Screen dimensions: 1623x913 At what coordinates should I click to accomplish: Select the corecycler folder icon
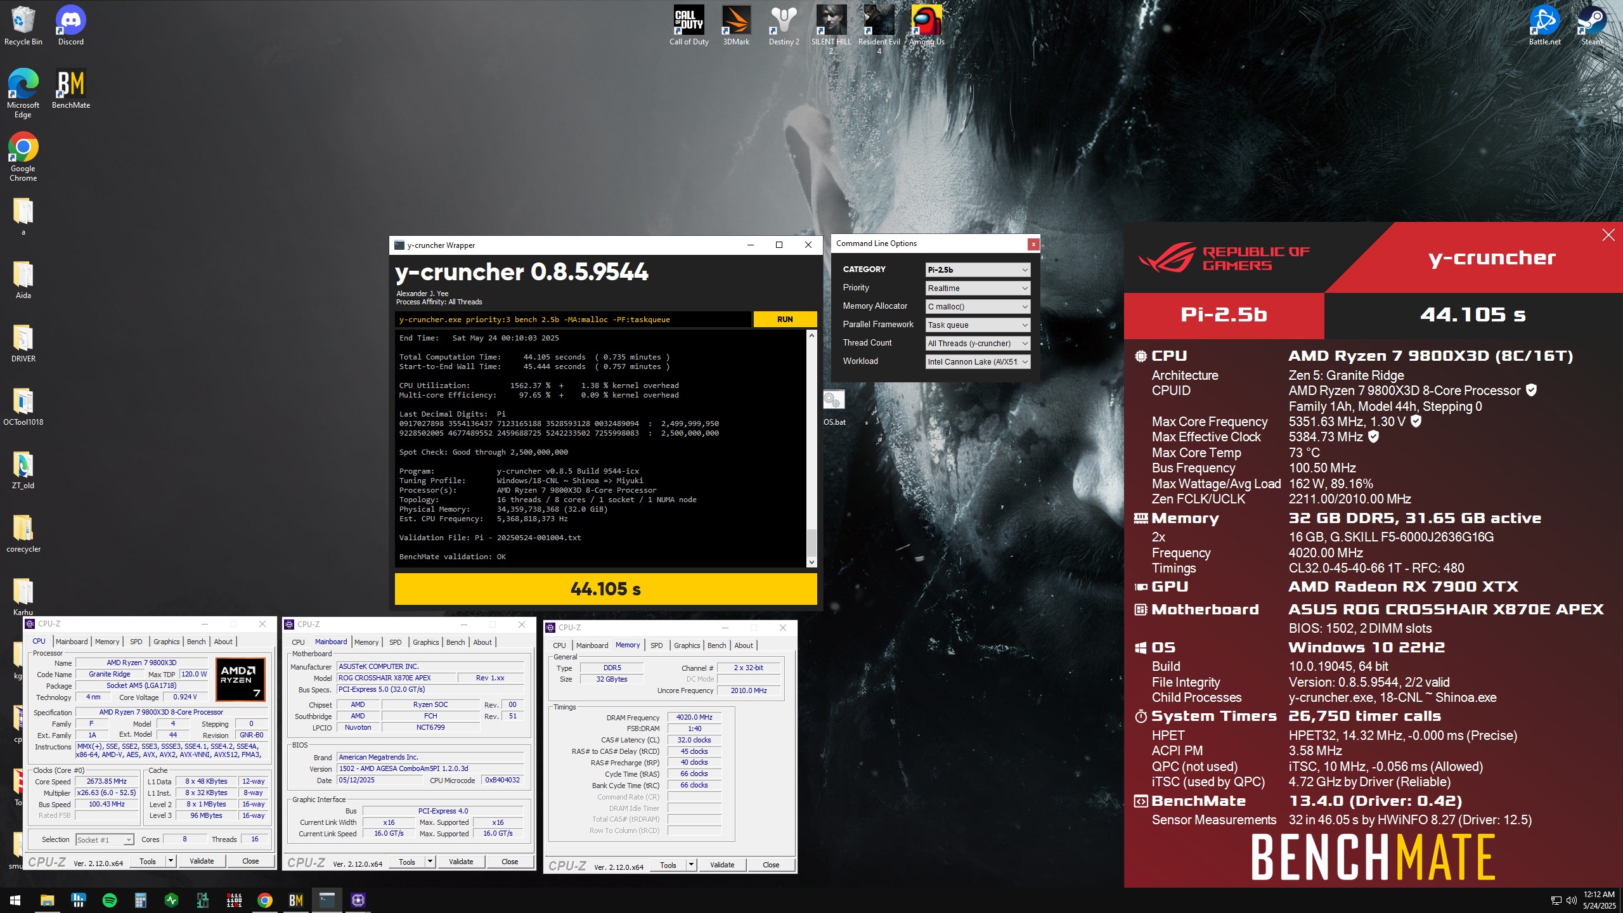23,533
